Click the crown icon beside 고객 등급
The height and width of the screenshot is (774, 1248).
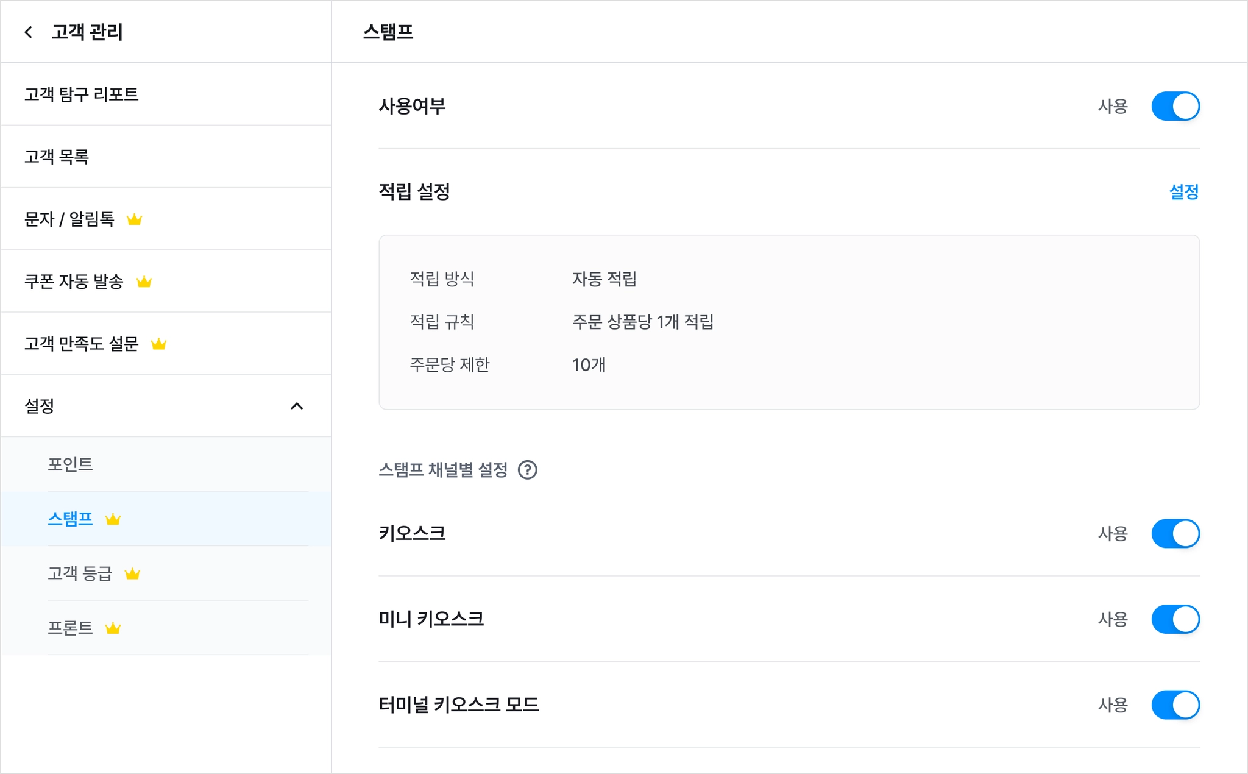tap(132, 573)
